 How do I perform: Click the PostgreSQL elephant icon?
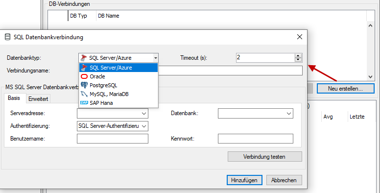tap(84, 85)
